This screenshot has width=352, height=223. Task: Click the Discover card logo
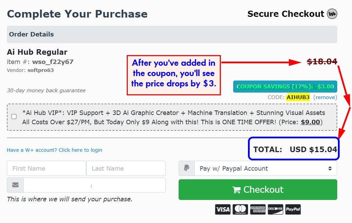tap(275, 209)
